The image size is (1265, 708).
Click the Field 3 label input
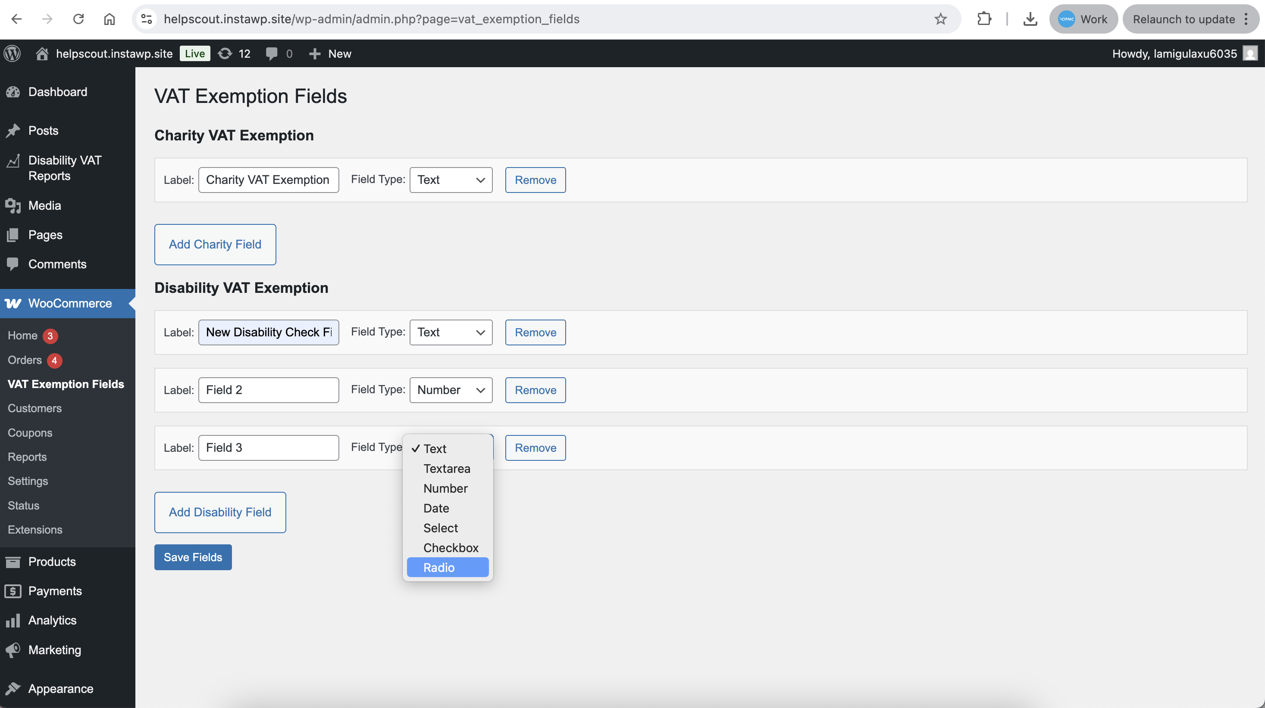coord(268,447)
